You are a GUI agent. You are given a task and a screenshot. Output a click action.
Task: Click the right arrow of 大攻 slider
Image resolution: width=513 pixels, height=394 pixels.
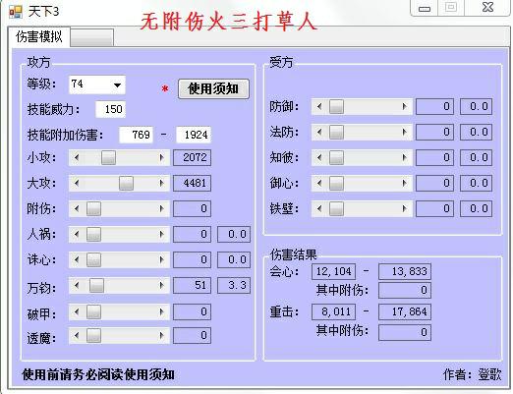pyautogui.click(x=162, y=183)
